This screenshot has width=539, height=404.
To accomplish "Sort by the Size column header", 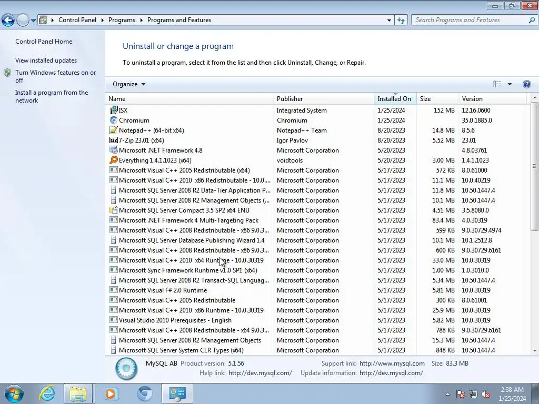I will 437,98.
